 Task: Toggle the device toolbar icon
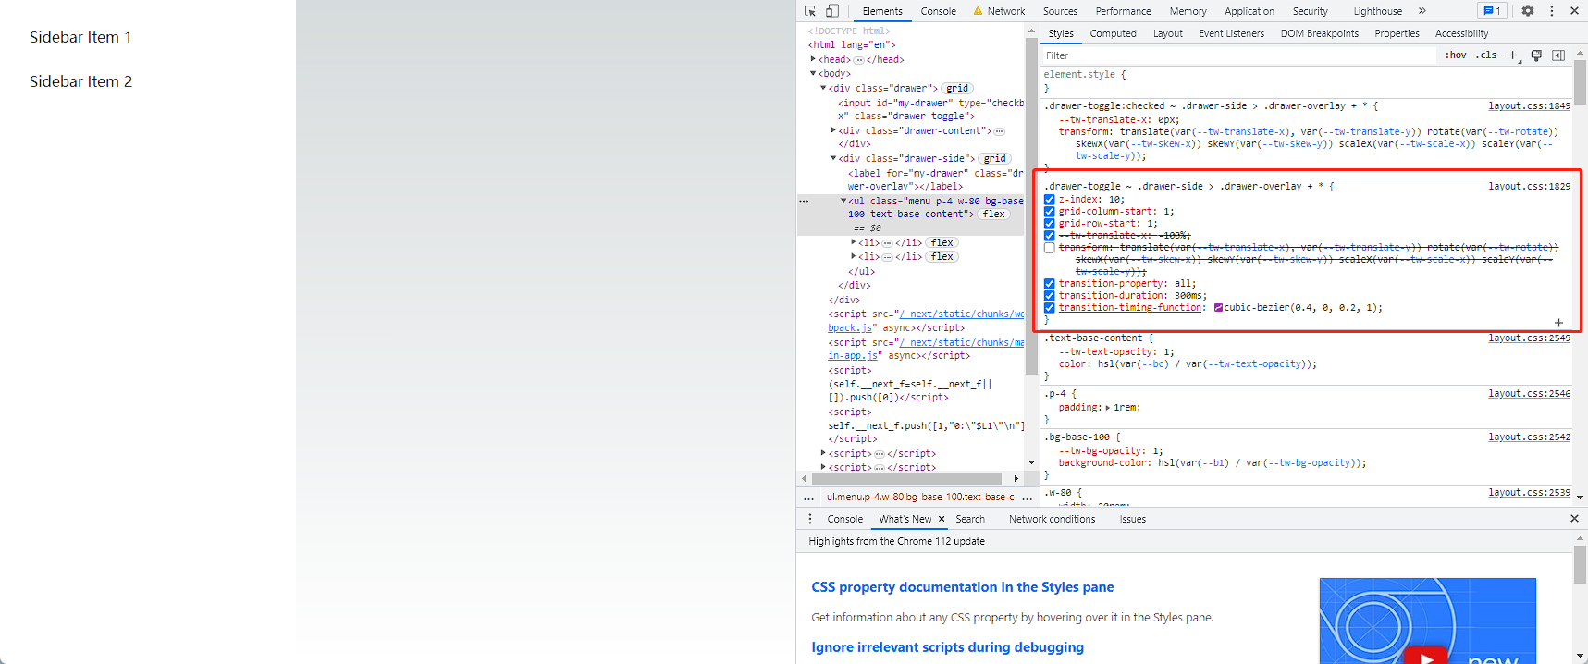pos(832,11)
